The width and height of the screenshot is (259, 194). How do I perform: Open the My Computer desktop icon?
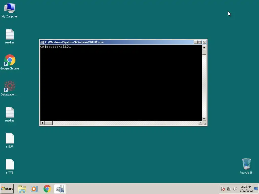pos(10,10)
